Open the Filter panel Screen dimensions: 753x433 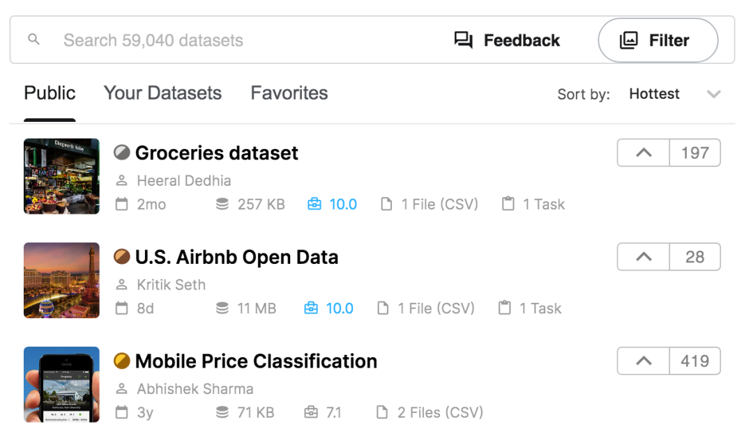pyautogui.click(x=657, y=40)
